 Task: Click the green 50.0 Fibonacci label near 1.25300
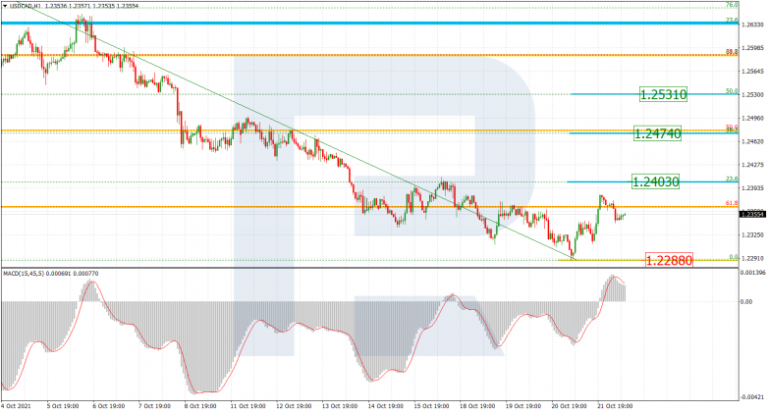tap(732, 91)
